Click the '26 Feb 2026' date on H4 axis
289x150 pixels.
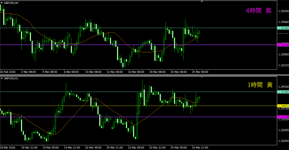[8, 72]
